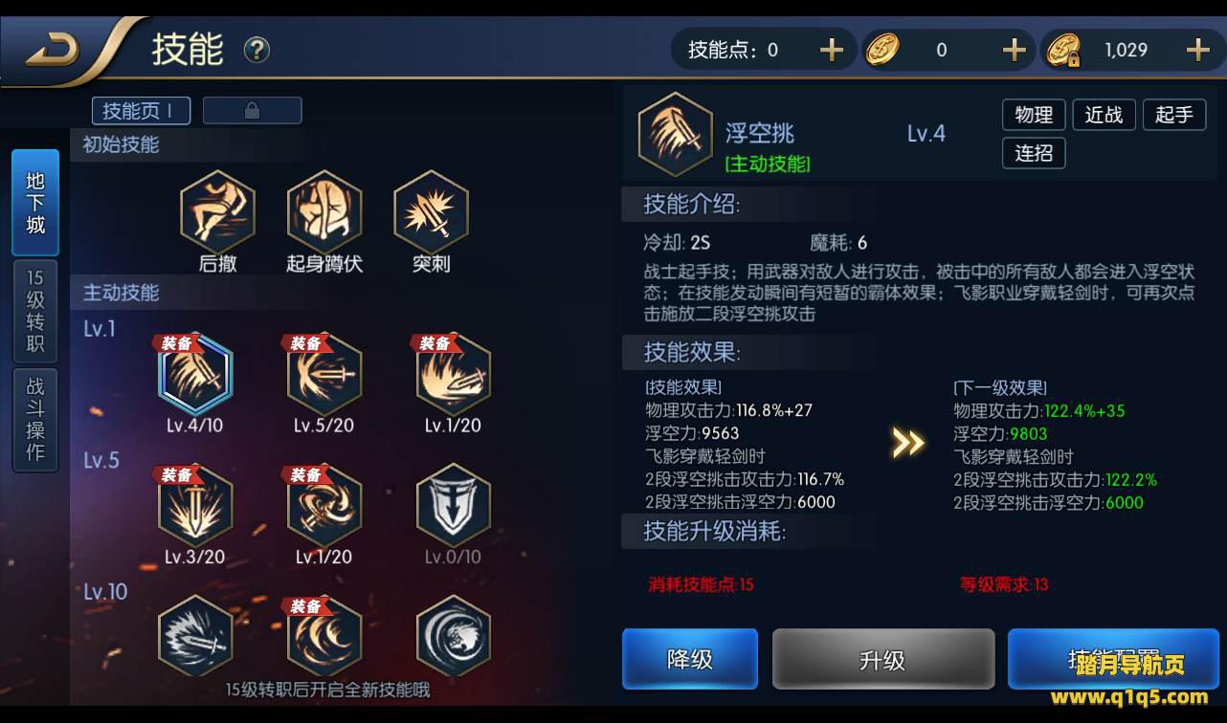Select the skill icon at Lv.5/20
Screen dimensions: 1227x723
click(324, 375)
